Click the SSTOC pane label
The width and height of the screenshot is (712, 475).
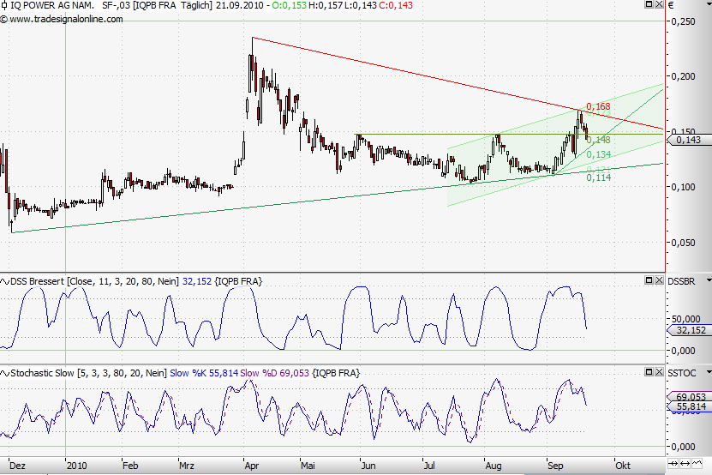[681, 373]
